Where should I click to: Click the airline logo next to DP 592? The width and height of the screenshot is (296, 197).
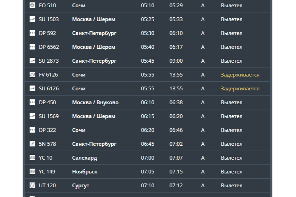tap(33, 33)
